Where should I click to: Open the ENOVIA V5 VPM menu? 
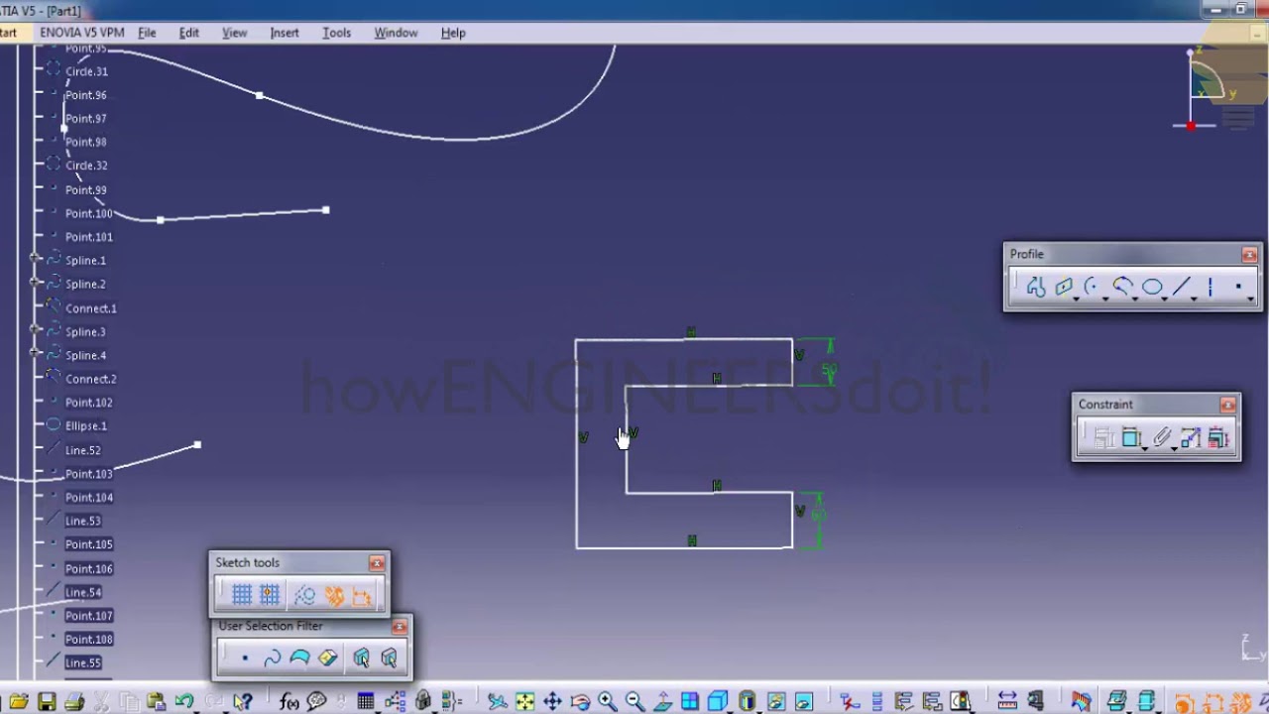[x=82, y=33]
